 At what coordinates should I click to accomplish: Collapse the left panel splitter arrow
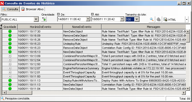[1, 25]
